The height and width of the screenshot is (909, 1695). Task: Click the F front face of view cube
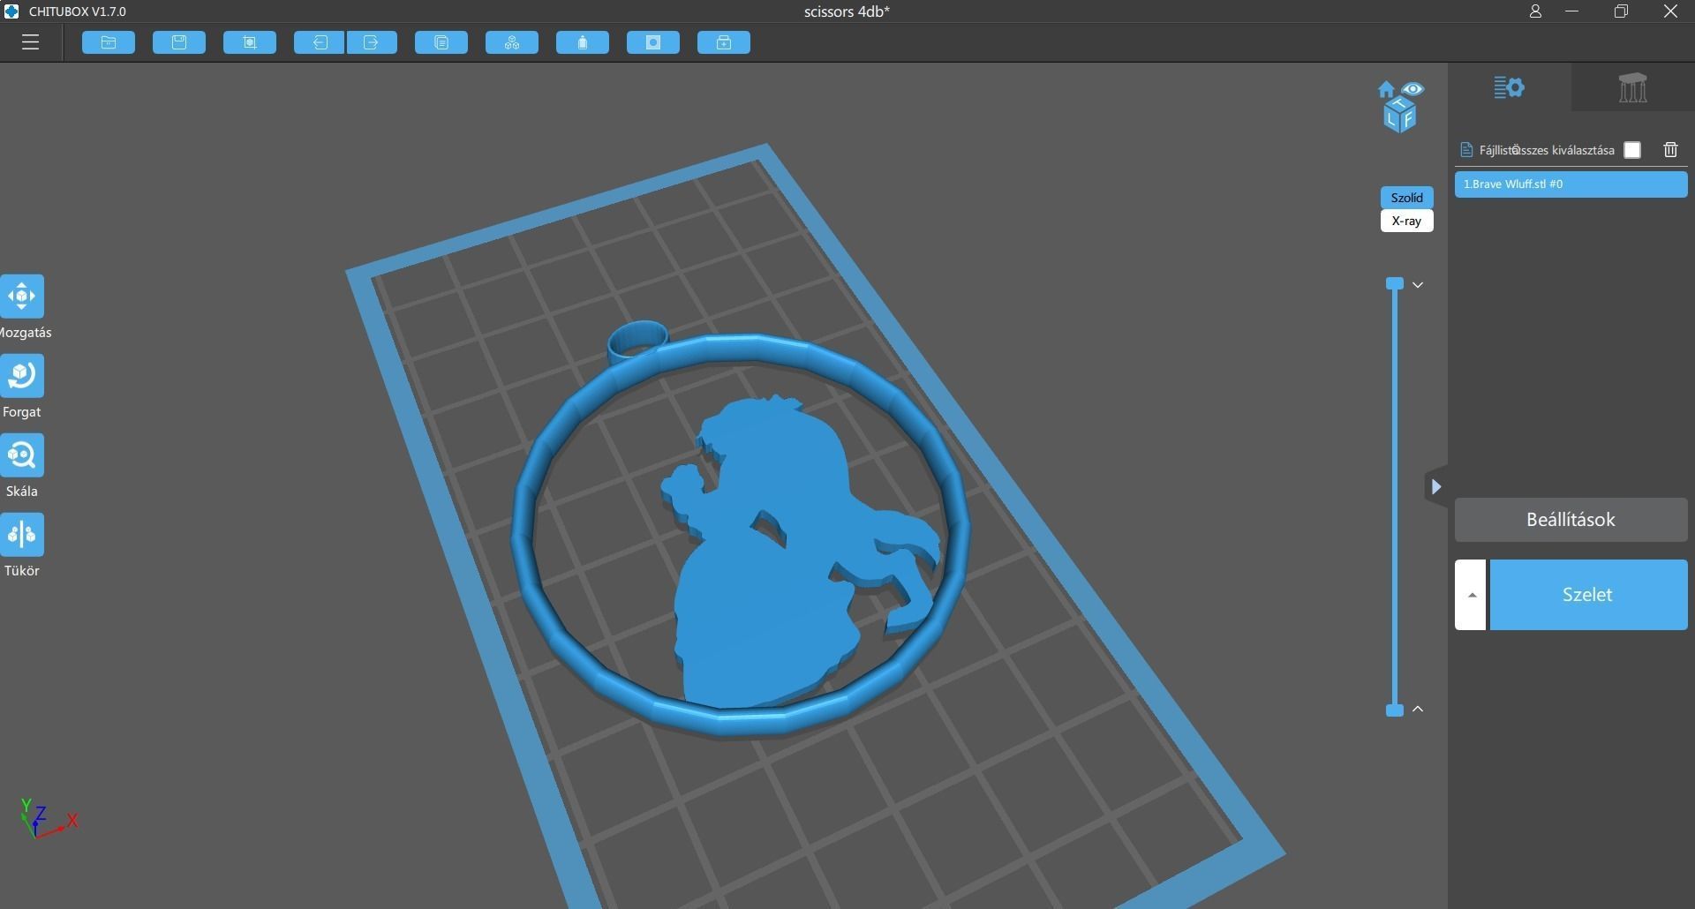[1409, 118]
